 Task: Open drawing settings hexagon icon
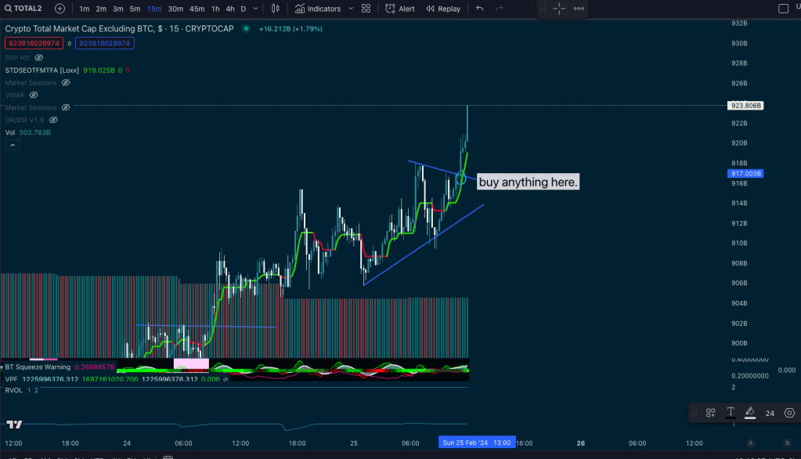pos(789,413)
